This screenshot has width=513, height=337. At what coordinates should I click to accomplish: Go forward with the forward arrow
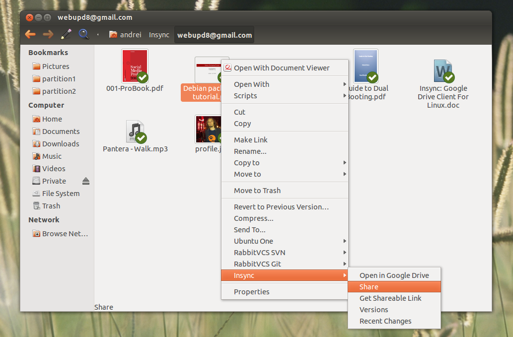click(x=48, y=34)
